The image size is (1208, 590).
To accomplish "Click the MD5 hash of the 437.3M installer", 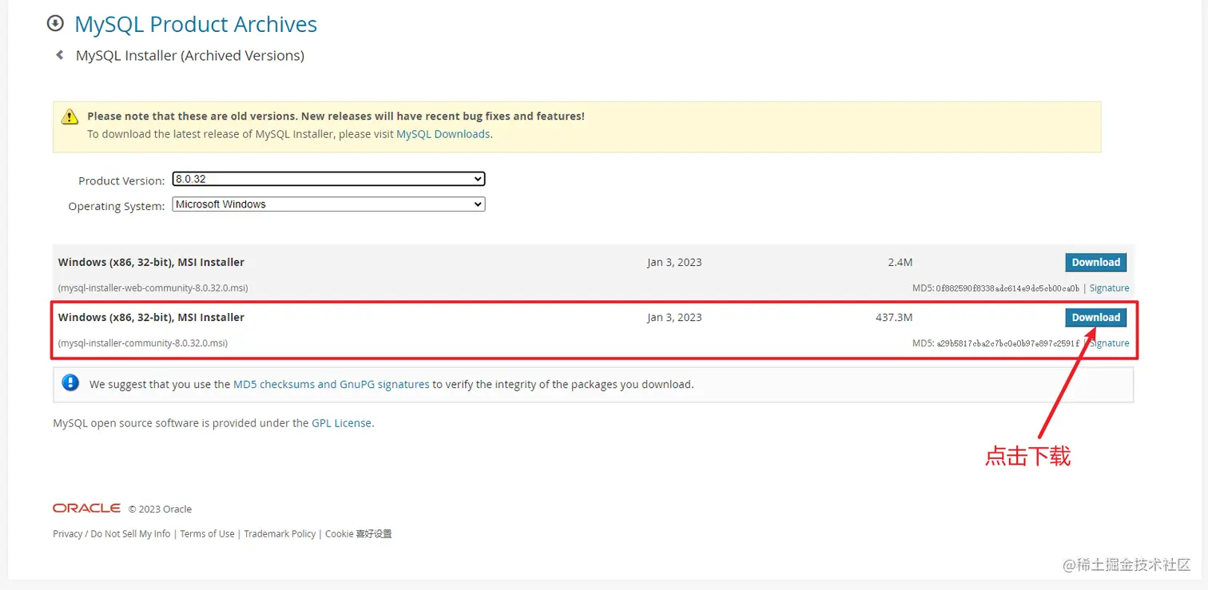I will tap(1007, 343).
